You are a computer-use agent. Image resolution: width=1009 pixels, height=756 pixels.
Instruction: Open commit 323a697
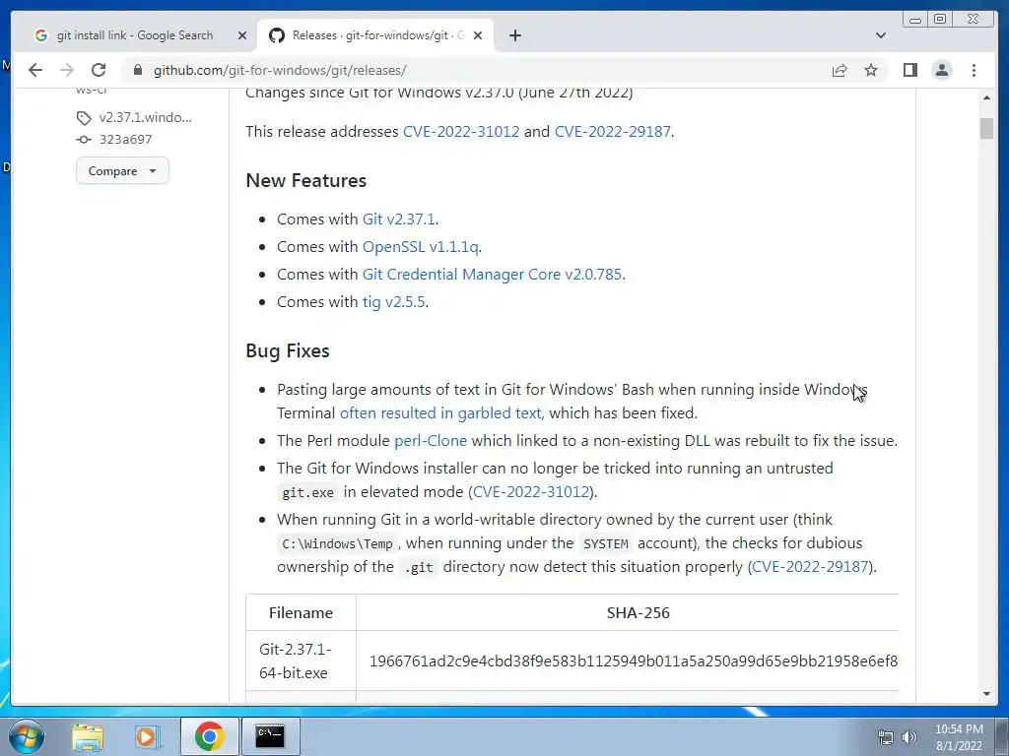point(125,140)
